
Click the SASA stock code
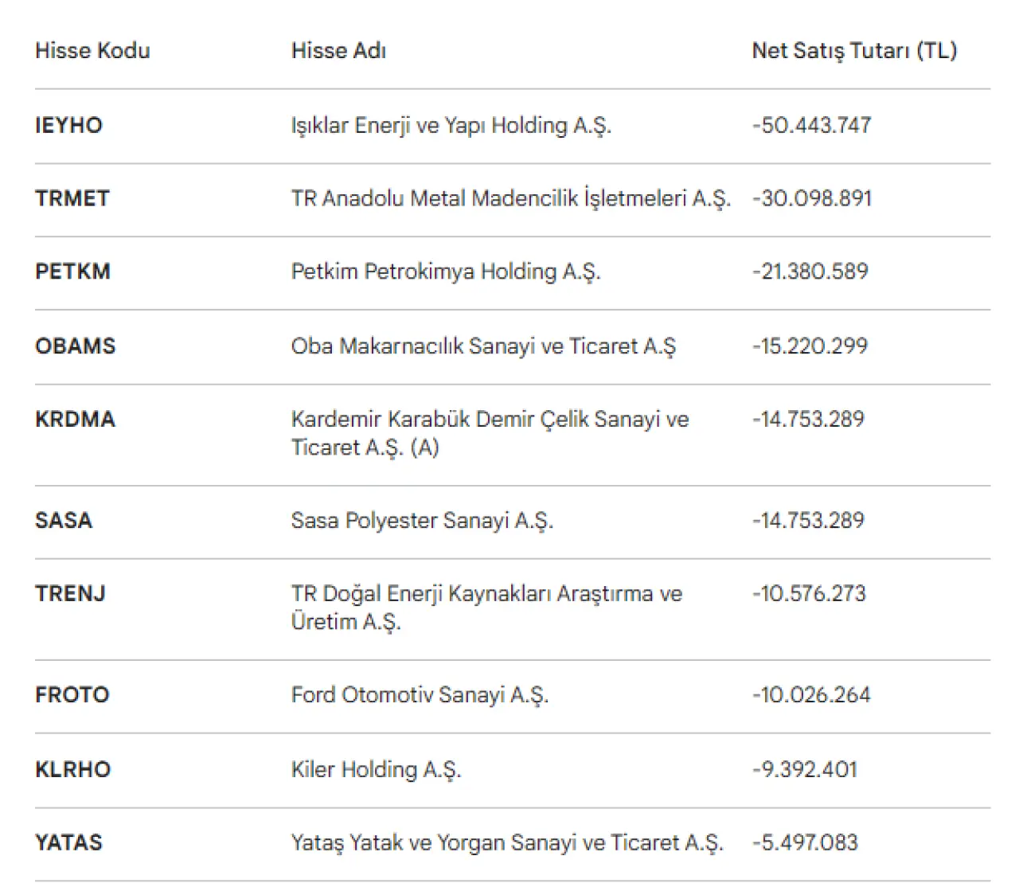click(64, 521)
